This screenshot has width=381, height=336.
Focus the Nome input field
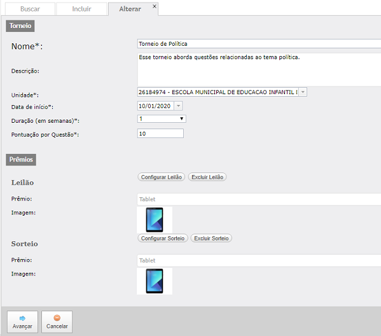(259, 44)
